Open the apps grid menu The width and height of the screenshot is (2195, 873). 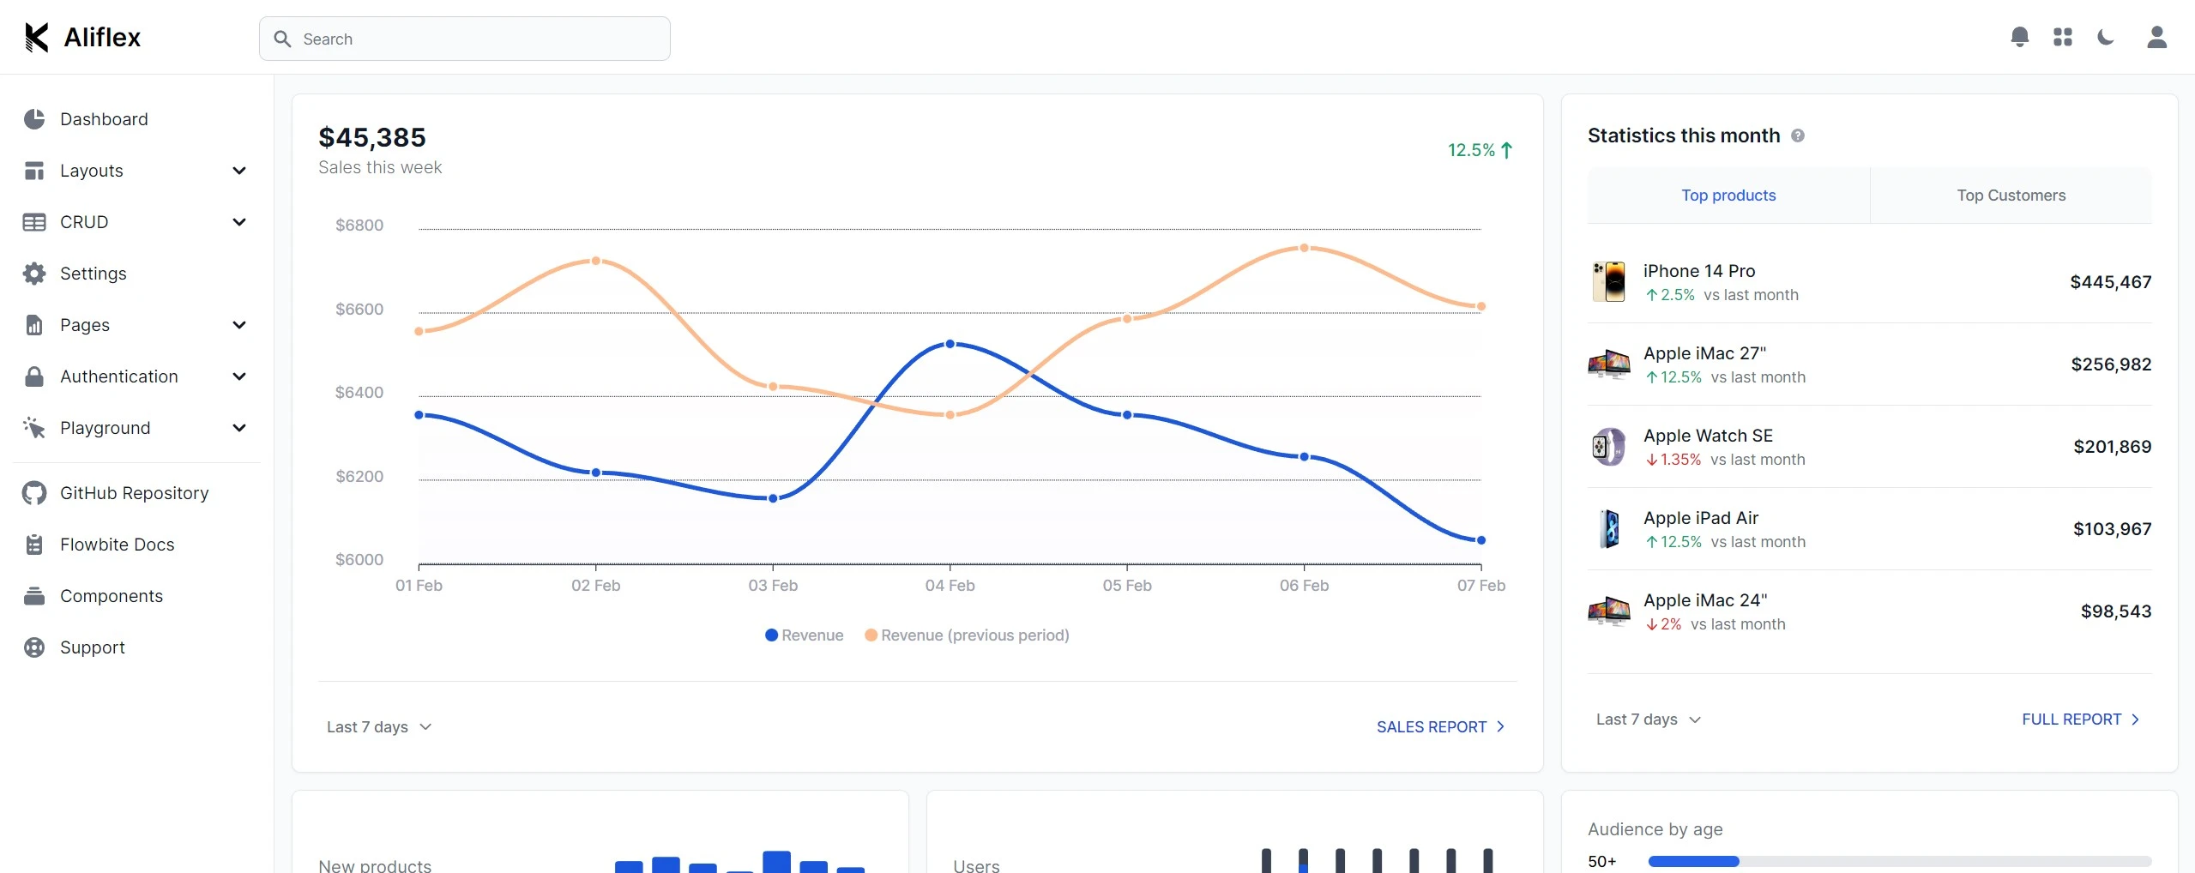2063,37
